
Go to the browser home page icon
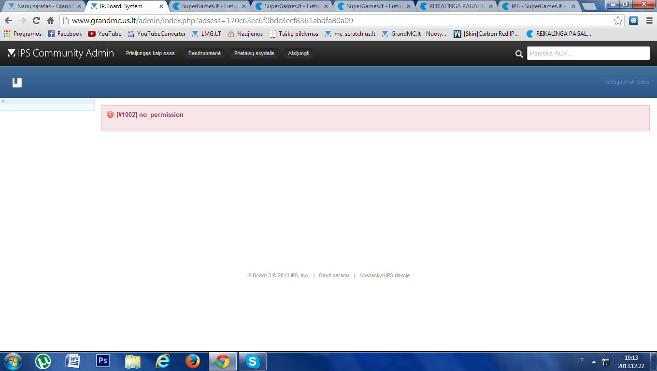(x=50, y=21)
